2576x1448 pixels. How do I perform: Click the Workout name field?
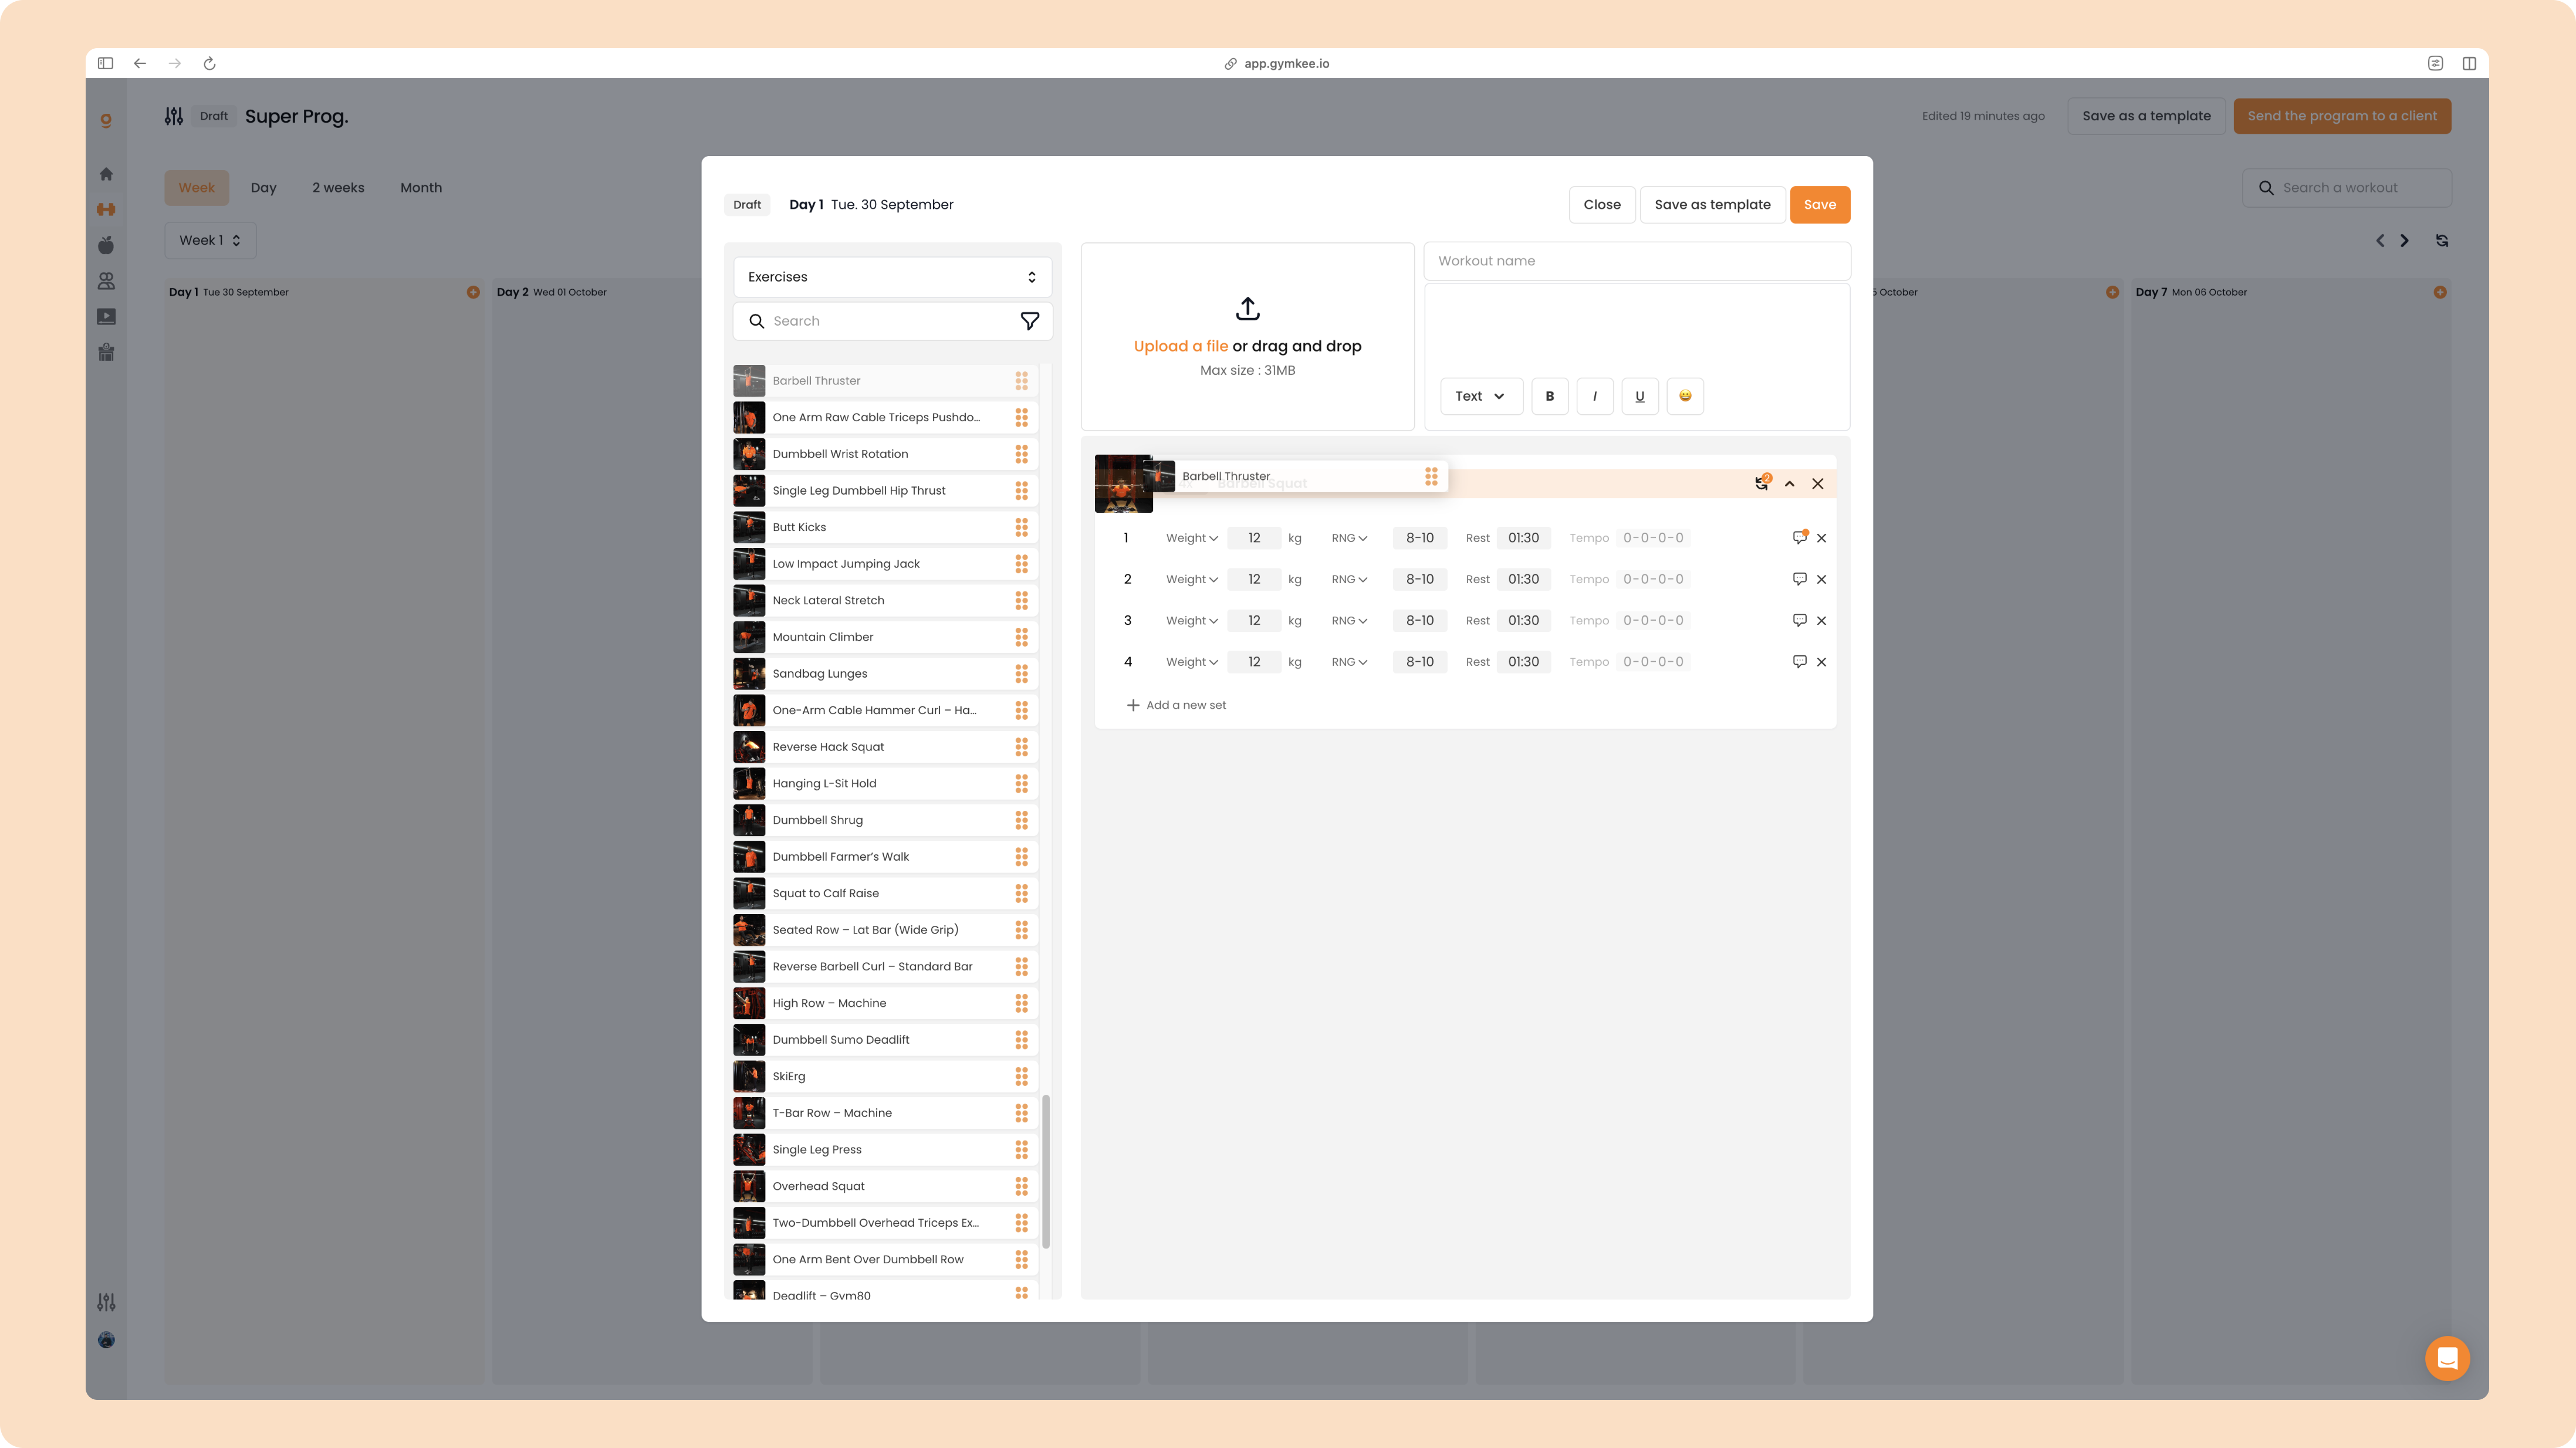pos(1637,261)
